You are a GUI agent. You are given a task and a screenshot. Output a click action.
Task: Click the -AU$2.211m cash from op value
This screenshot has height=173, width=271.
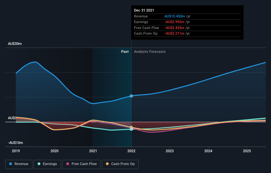174,34
